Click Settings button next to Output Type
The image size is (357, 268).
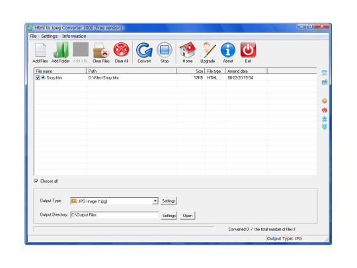coord(169,201)
